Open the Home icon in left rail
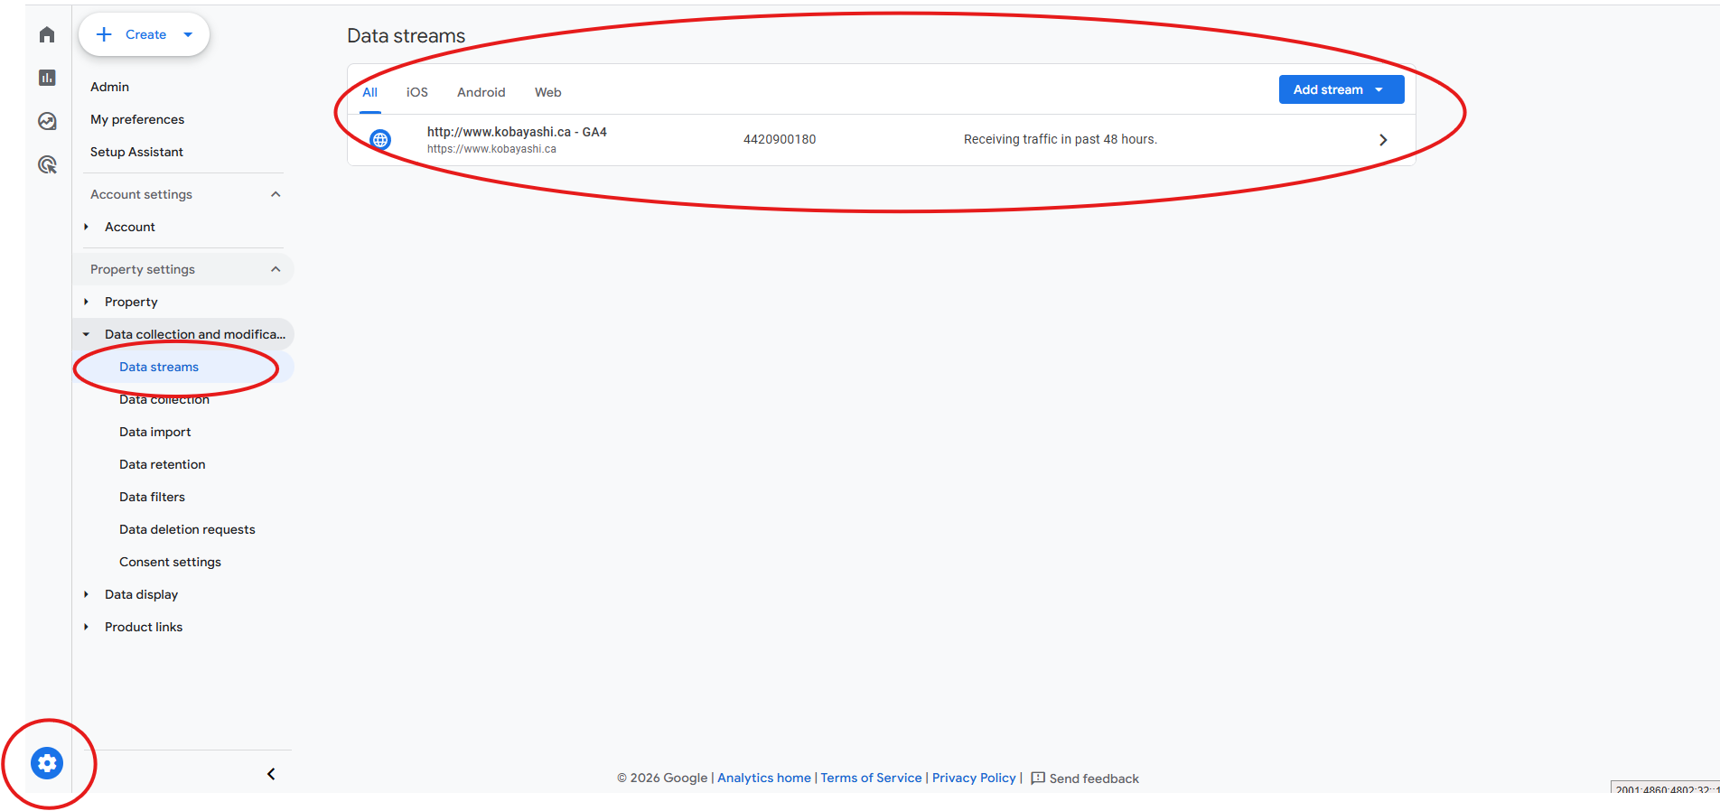 47,34
